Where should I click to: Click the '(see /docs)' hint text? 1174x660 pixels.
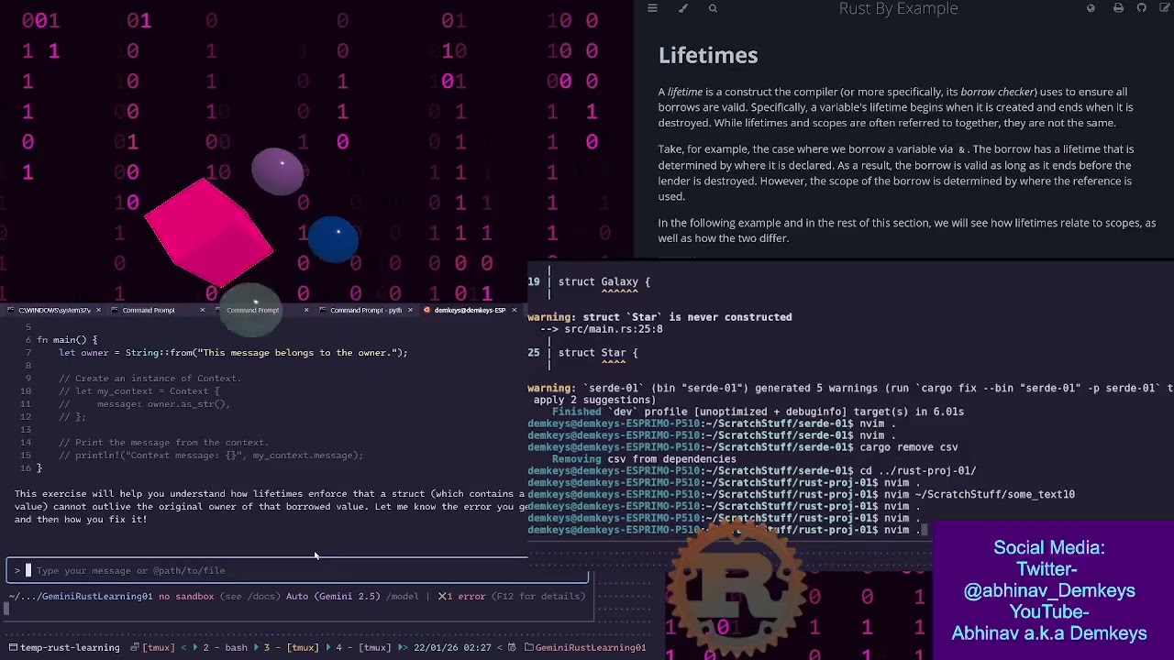[x=249, y=596]
